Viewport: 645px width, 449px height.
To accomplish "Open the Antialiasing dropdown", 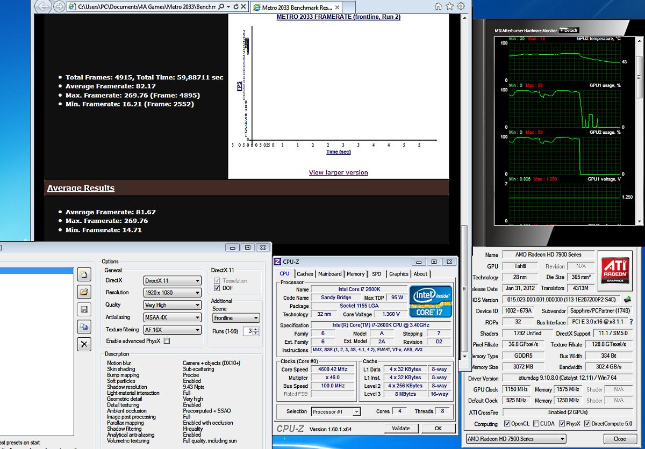I will 173,317.
